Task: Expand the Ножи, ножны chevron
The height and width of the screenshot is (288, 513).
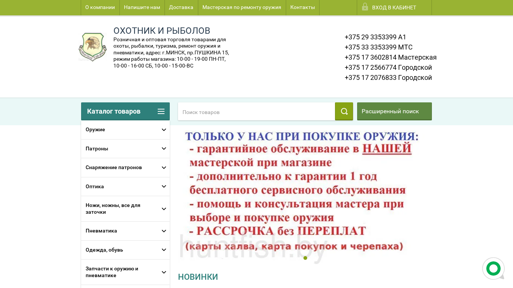Action: (164, 209)
